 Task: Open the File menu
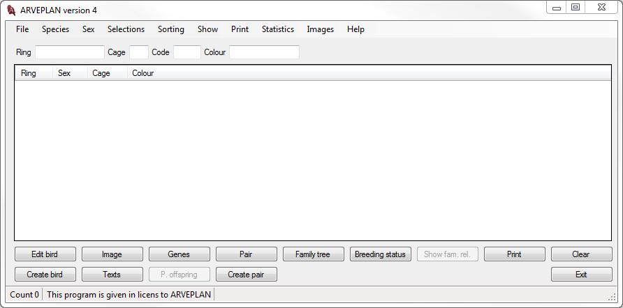[22, 29]
